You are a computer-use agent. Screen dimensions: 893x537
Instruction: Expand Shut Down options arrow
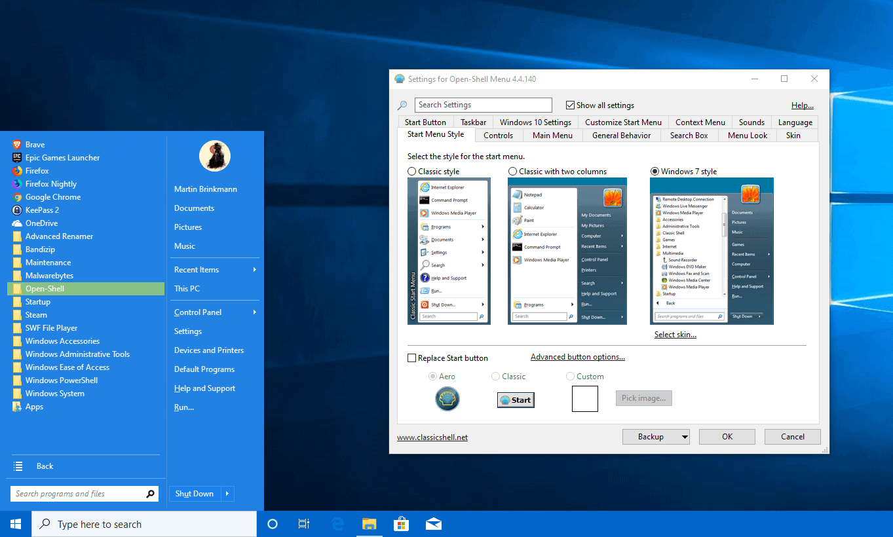[227, 494]
